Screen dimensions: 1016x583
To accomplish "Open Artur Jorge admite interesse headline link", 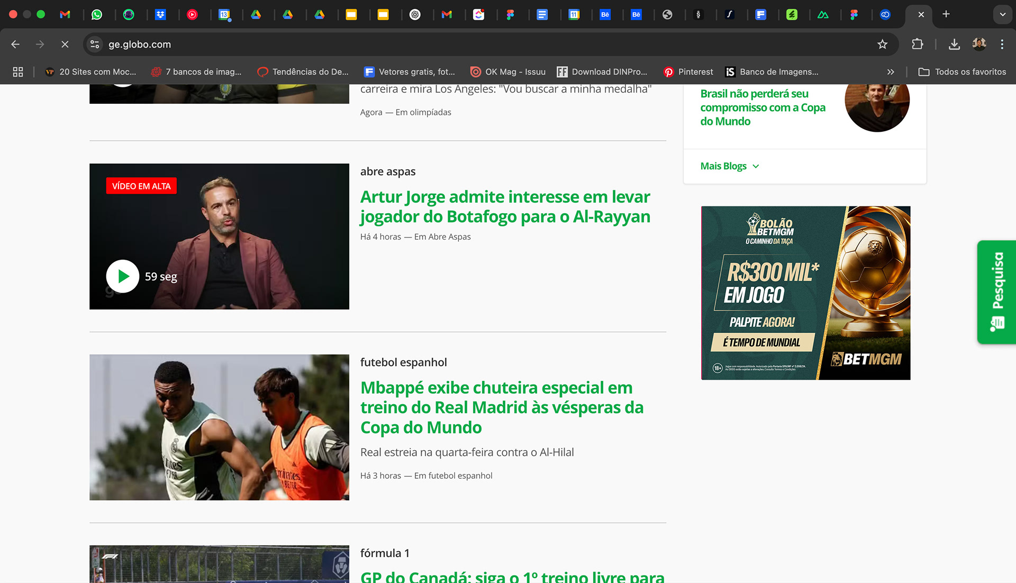I will click(x=505, y=207).
